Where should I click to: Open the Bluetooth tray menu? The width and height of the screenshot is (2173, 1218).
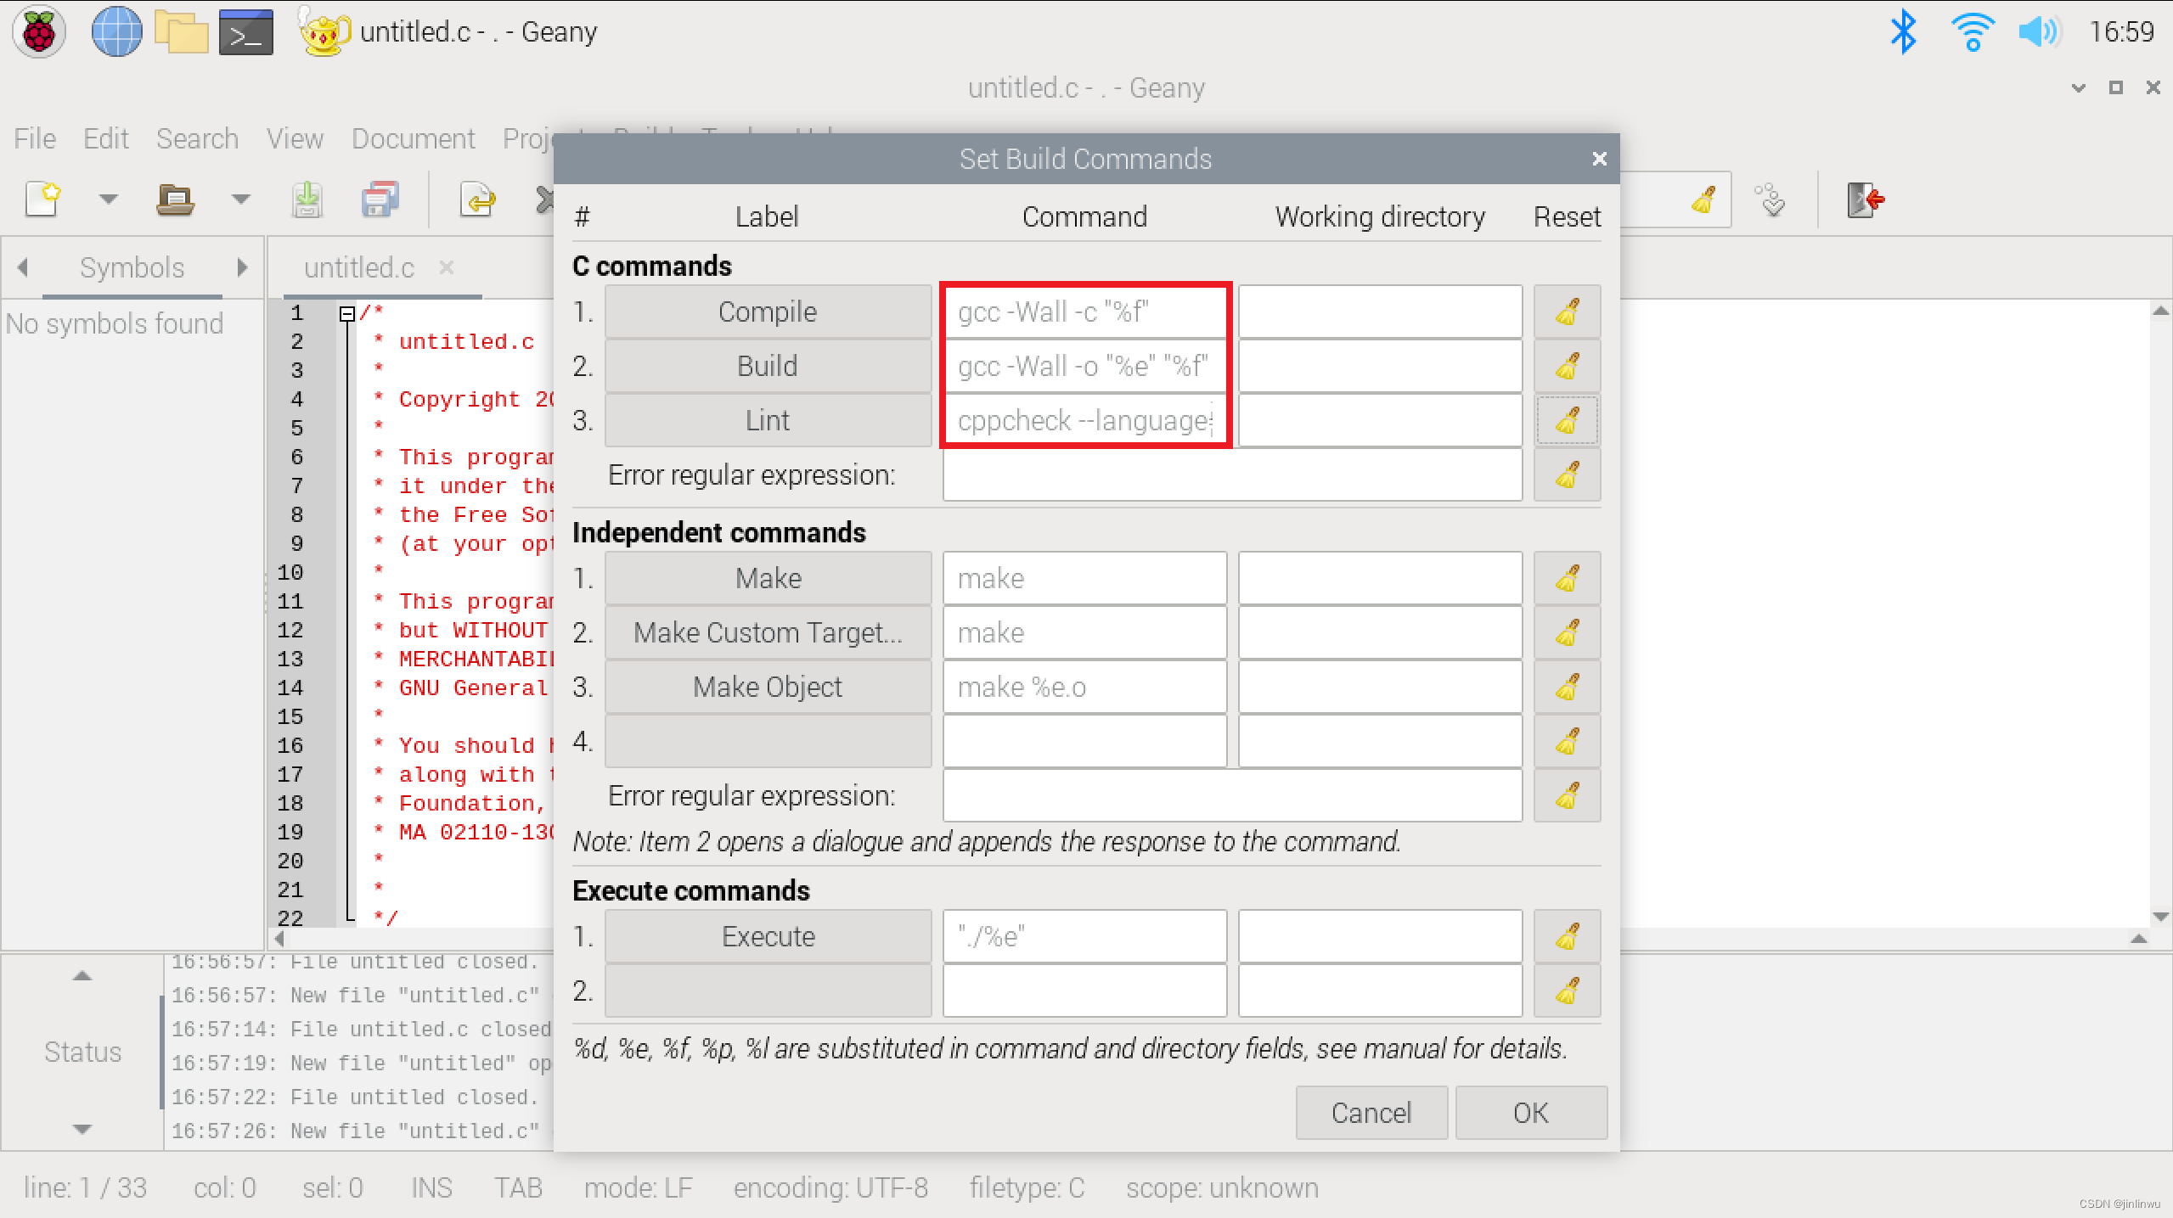pos(1903,32)
